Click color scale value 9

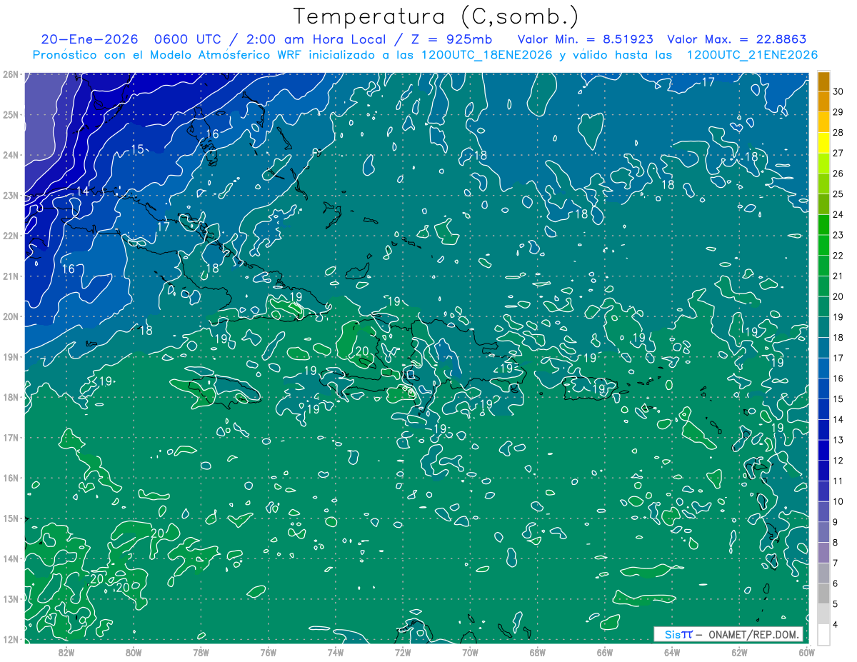[x=836, y=522]
